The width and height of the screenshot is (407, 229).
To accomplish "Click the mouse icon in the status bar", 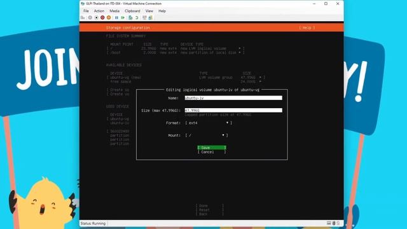I will point(334,223).
